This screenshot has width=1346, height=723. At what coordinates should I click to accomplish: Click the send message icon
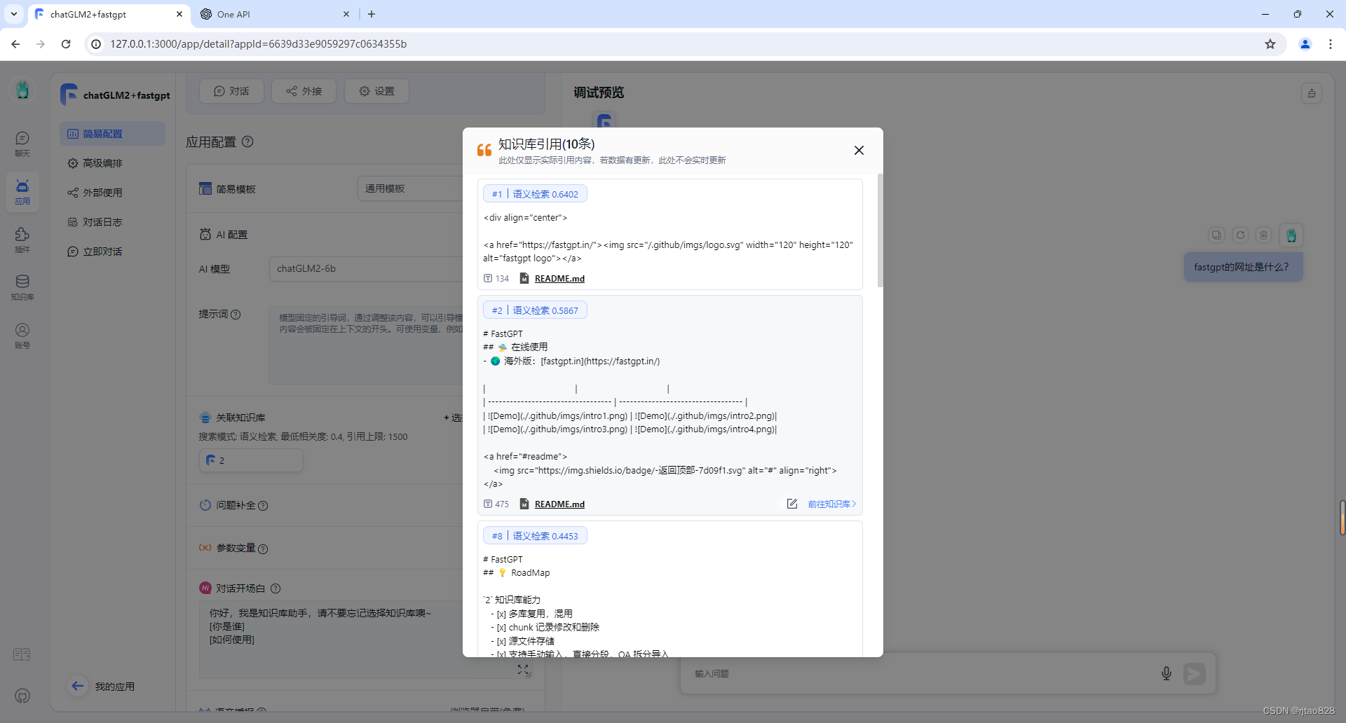pyautogui.click(x=1195, y=673)
